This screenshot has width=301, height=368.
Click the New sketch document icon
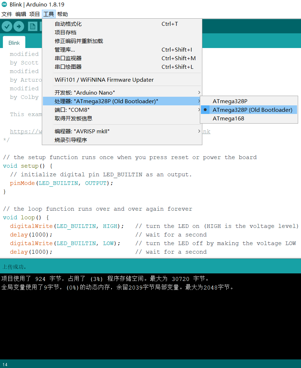coord(33,26)
